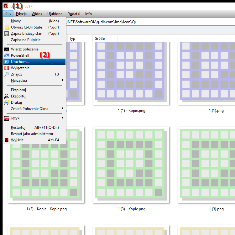Screen dimensions: 235x235
Task: Click file name label 1 (3) - Kopie - Kopie.png
Action: click(47, 209)
